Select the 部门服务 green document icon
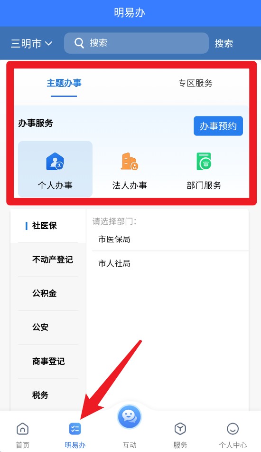This screenshot has width=261, height=452. pyautogui.click(x=204, y=162)
